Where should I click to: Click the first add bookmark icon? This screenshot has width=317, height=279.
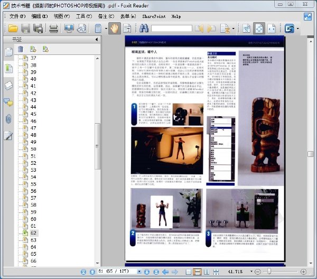point(33,49)
